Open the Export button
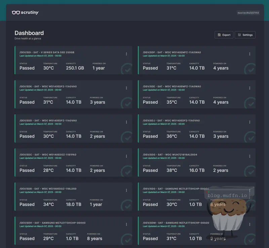 224,35
